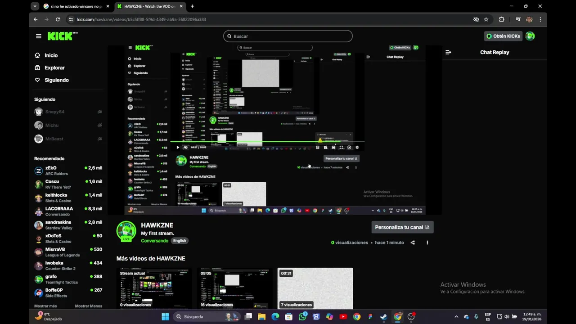Toggle notifications for Snepy64
The height and width of the screenshot is (324, 576).
100,112
